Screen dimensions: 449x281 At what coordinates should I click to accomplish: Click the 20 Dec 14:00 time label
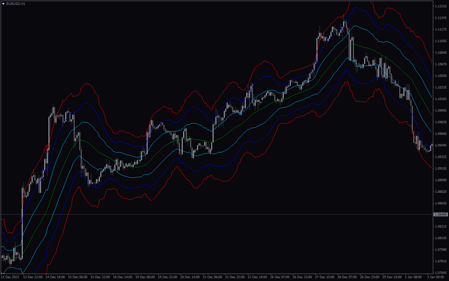point(190,277)
